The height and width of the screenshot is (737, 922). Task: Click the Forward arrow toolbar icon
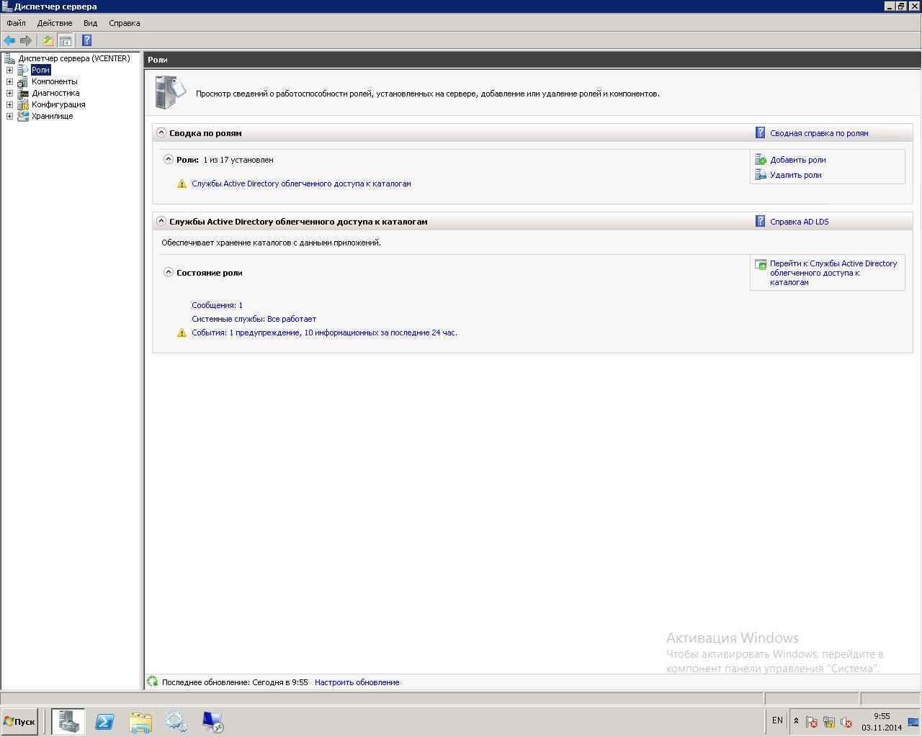(26, 40)
